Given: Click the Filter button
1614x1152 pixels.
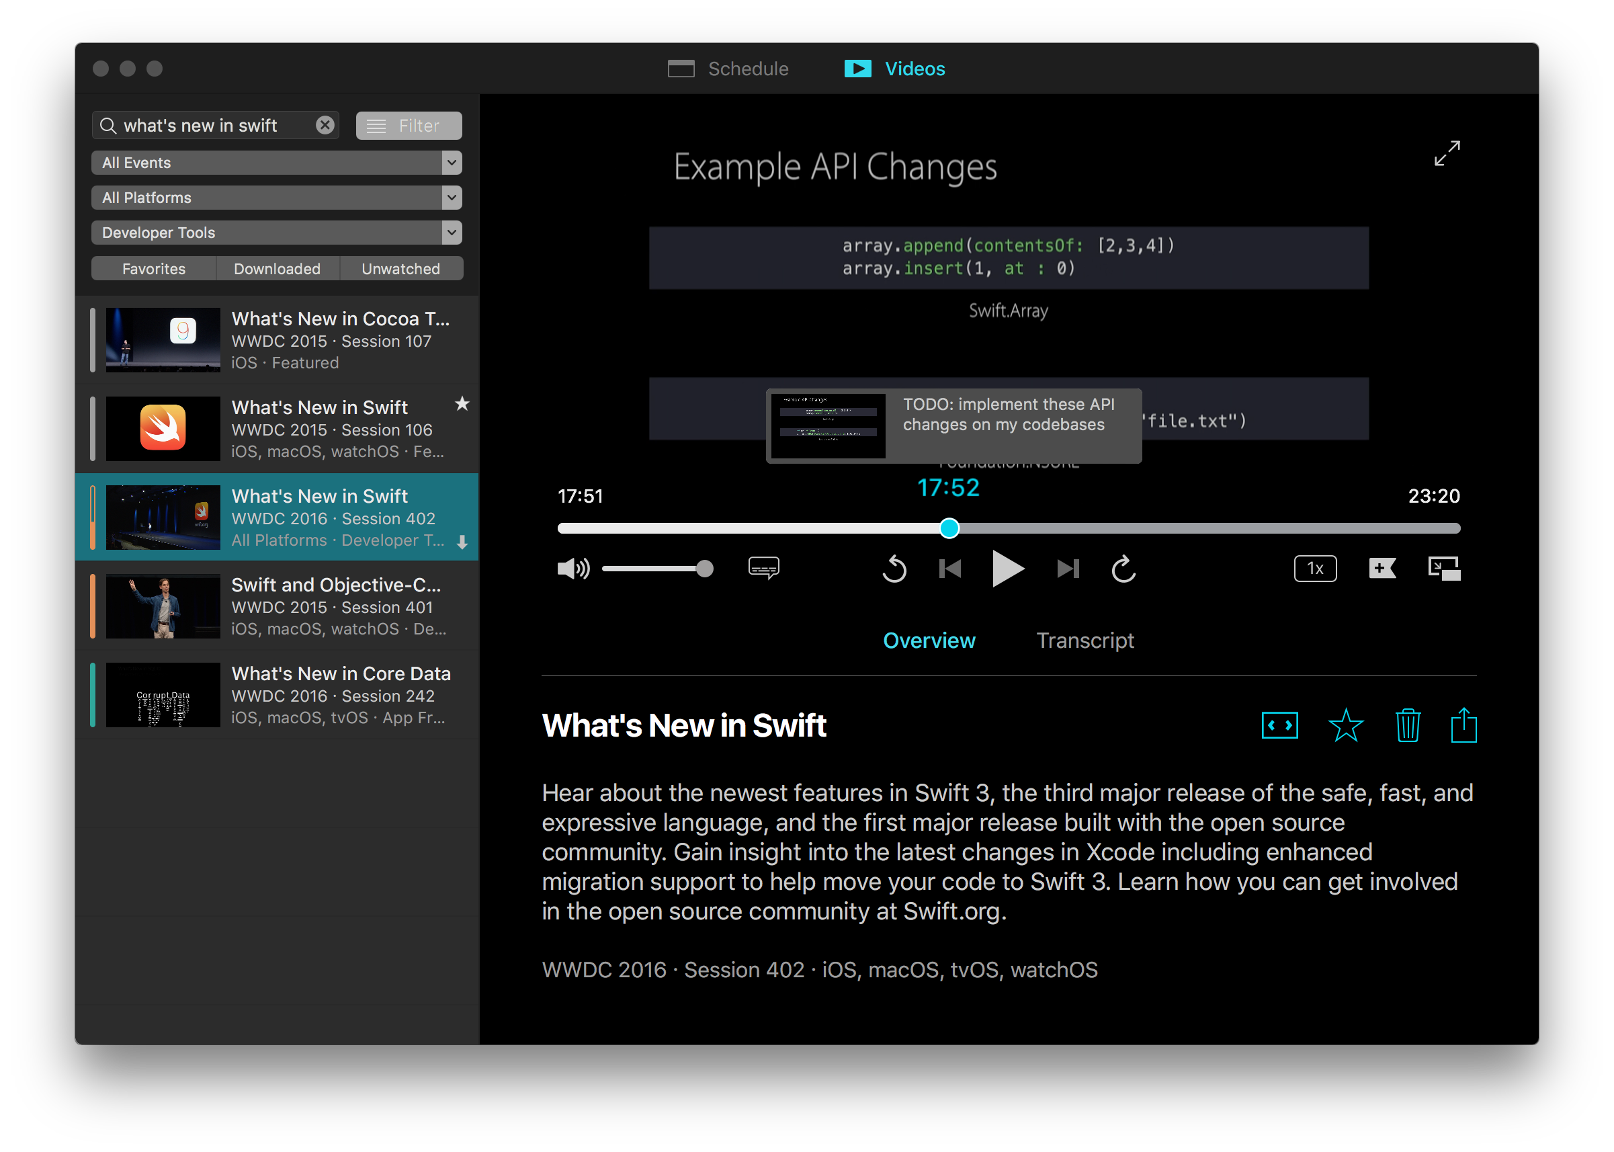Looking at the screenshot, I should point(409,126).
